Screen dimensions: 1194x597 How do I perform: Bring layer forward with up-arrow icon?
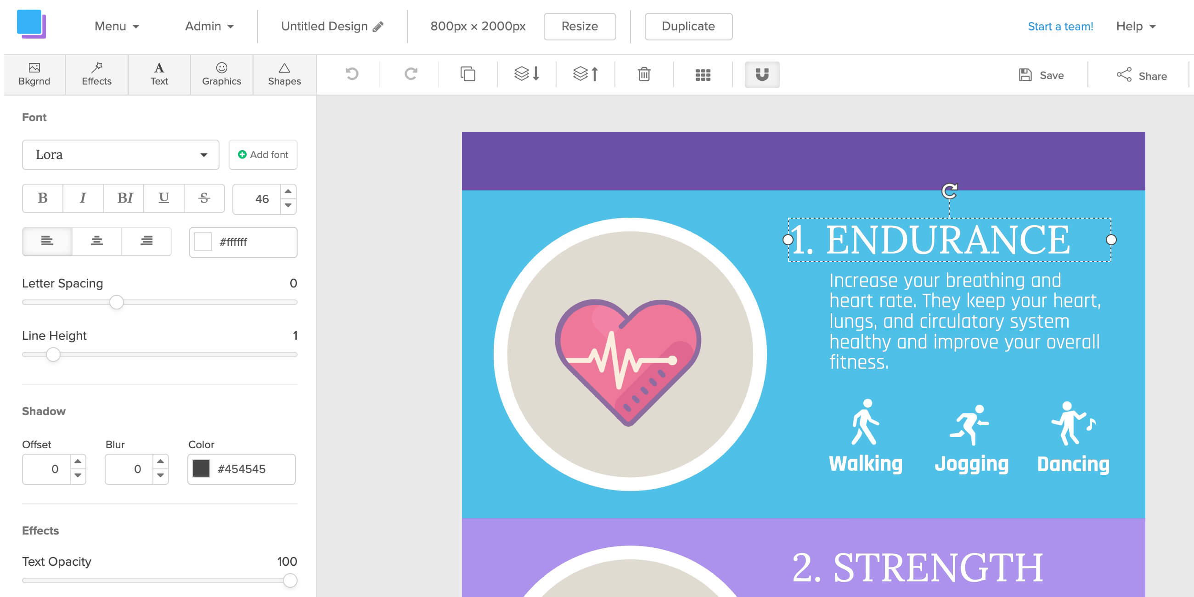[x=586, y=74]
